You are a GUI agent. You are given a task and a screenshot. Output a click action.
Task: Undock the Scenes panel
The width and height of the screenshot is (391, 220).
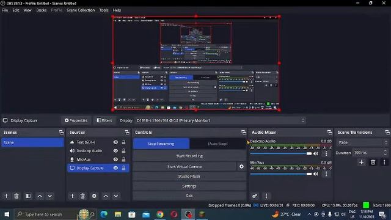tap(61, 133)
